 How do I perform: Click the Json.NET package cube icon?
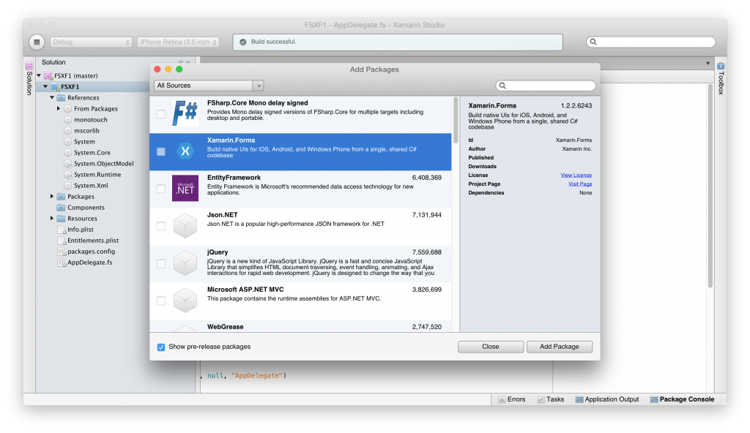pos(185,225)
